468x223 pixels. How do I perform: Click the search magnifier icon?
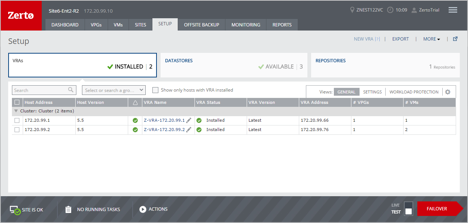click(71, 90)
